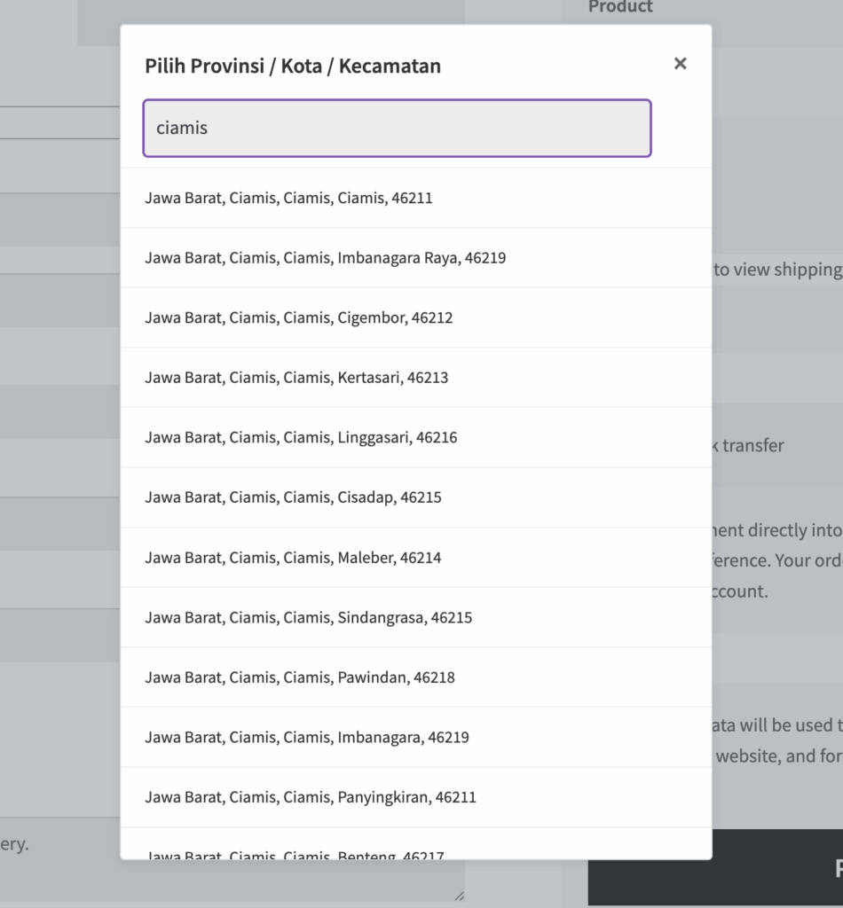843x908 pixels.
Task: Select the Kertasari, 46213 location
Action: (296, 378)
